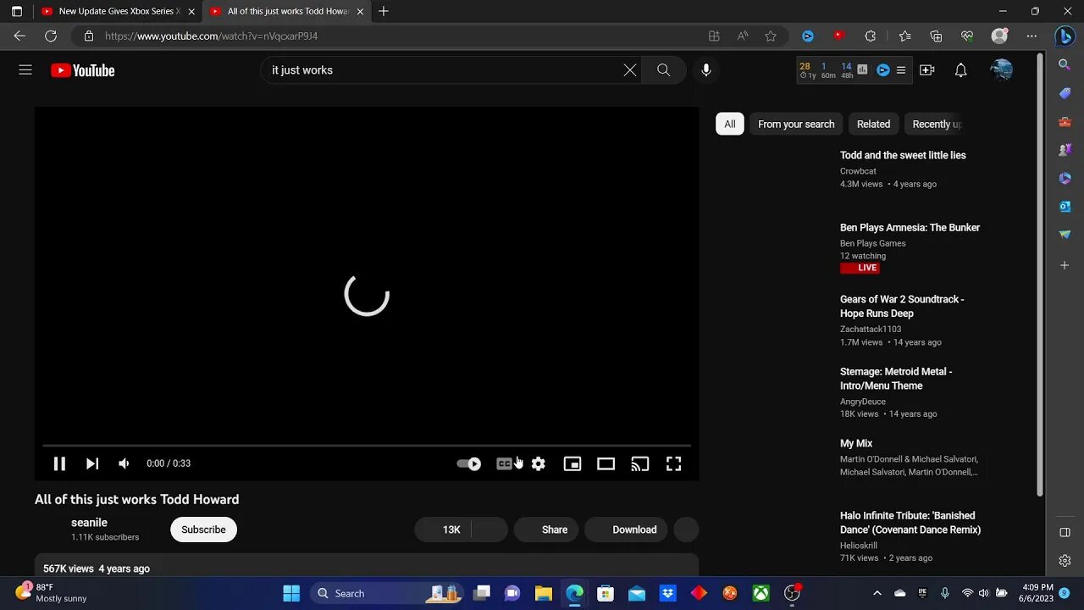The width and height of the screenshot is (1084, 610).
Task: Open Windows Start menu
Action: pyautogui.click(x=291, y=593)
